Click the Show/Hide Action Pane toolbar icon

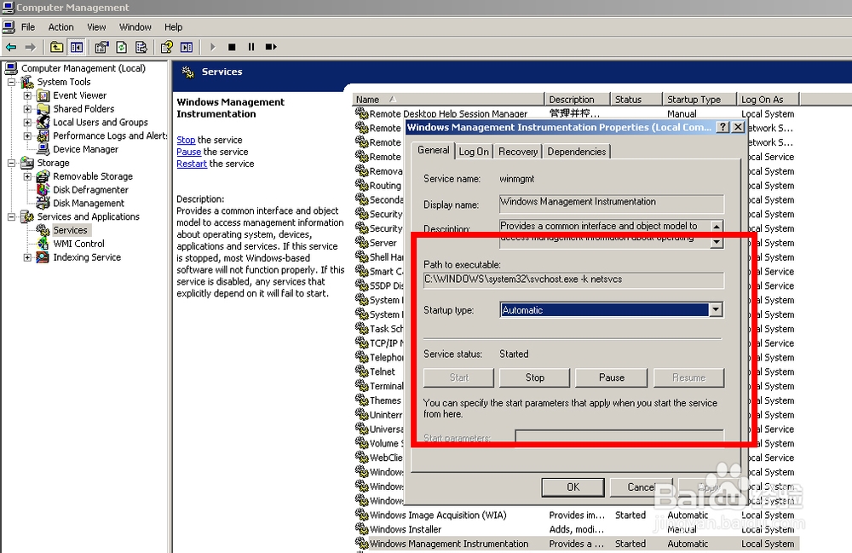(187, 47)
